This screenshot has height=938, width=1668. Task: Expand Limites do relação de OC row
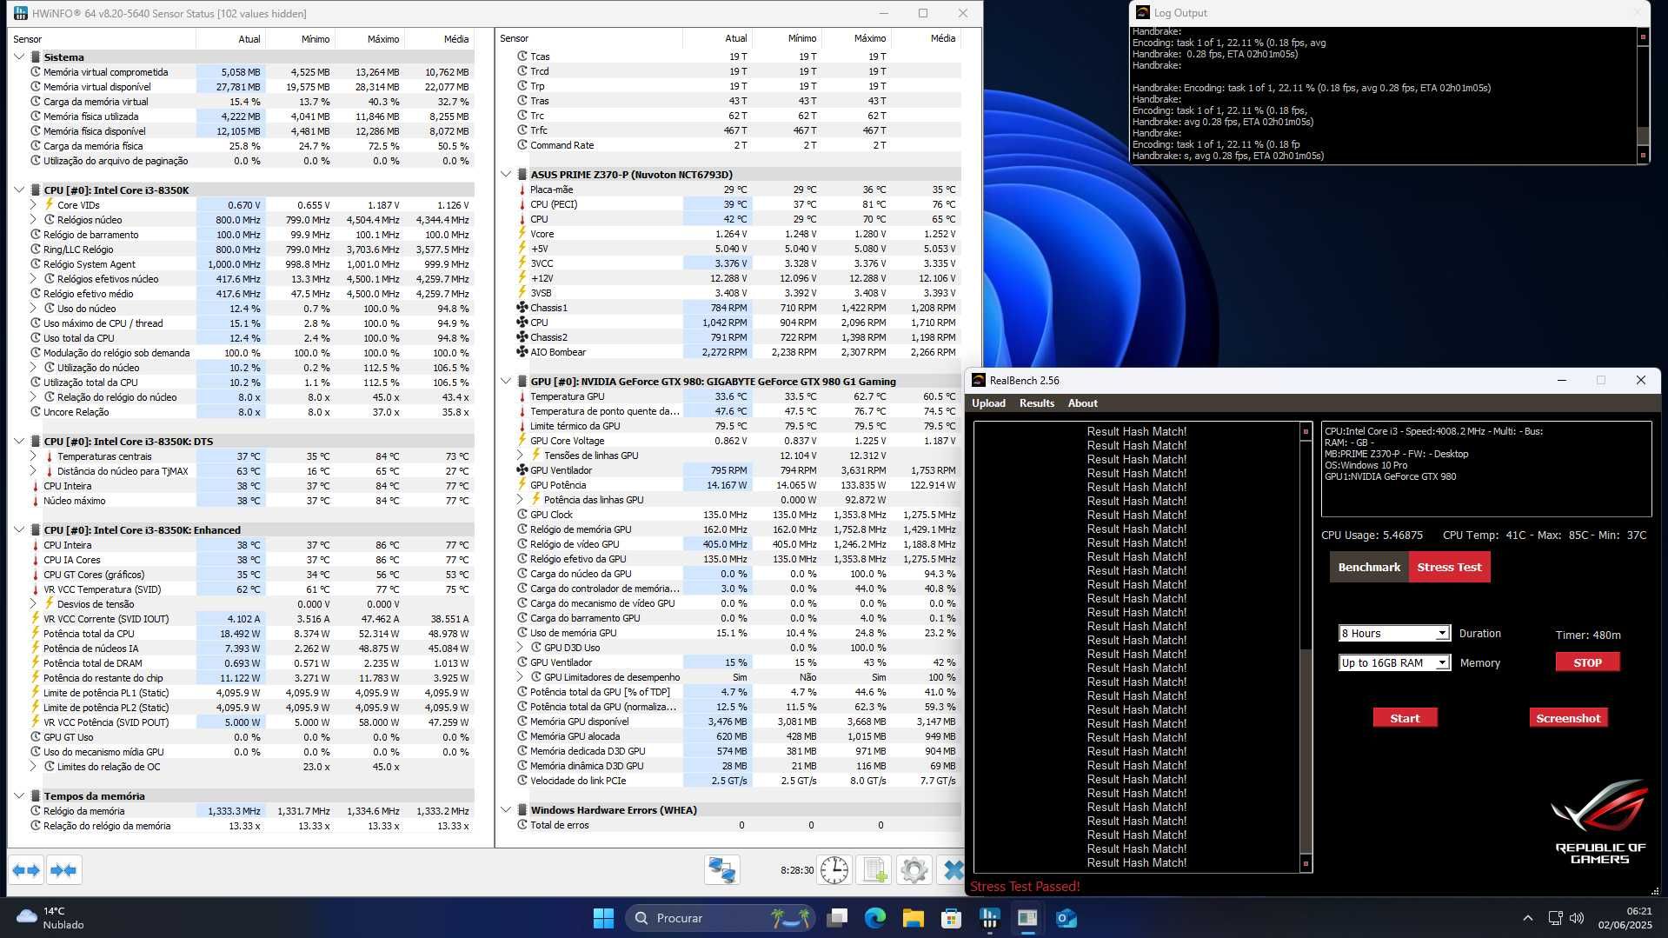point(33,766)
